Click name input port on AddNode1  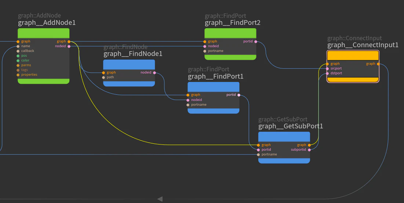pyautogui.click(x=18, y=46)
